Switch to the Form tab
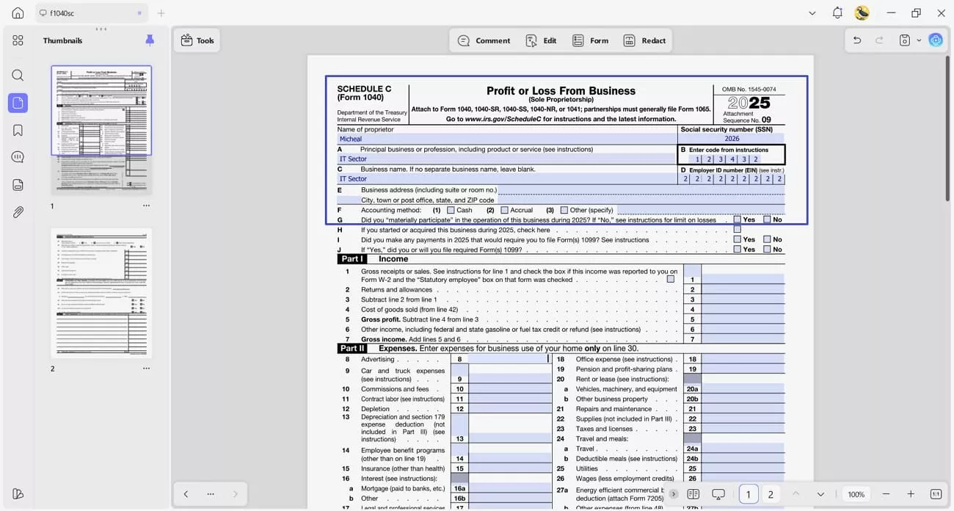Image resolution: width=954 pixels, height=511 pixels. tap(590, 40)
